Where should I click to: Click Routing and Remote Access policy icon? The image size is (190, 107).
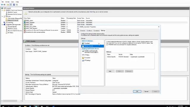point(24,30)
